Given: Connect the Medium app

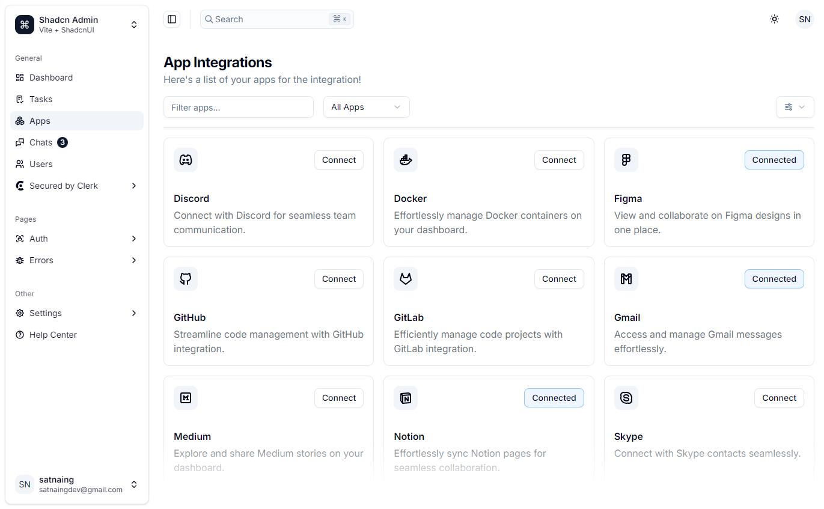Looking at the screenshot, I should [339, 398].
